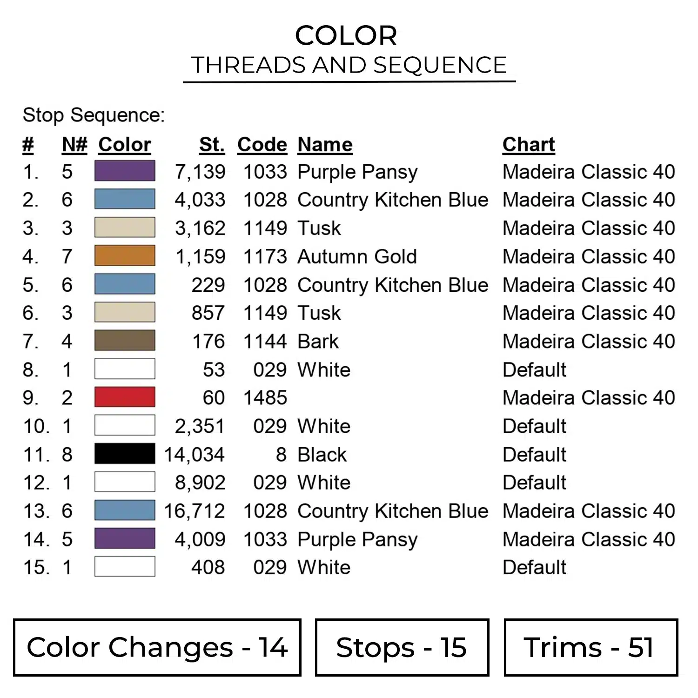Click the Stop Sequence label
This screenshot has height=698, width=698.
(94, 115)
